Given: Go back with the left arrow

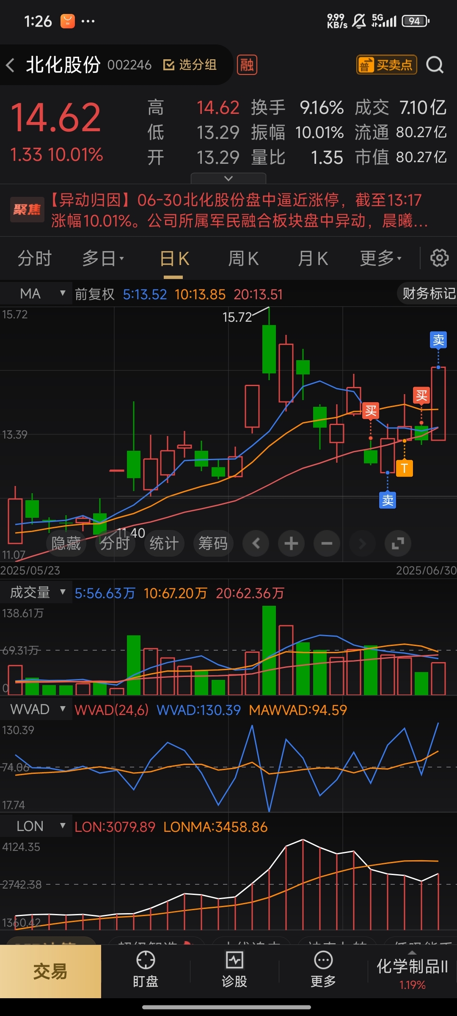Looking at the screenshot, I should (x=11, y=65).
